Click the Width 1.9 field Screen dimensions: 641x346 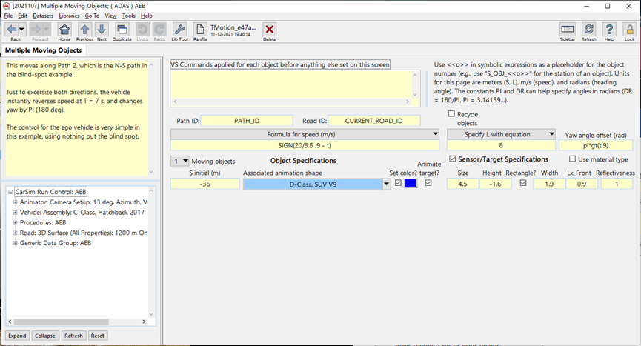[x=549, y=184]
